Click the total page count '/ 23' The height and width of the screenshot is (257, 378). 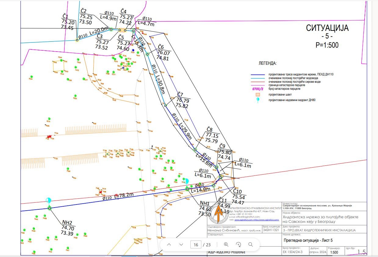[207, 244]
